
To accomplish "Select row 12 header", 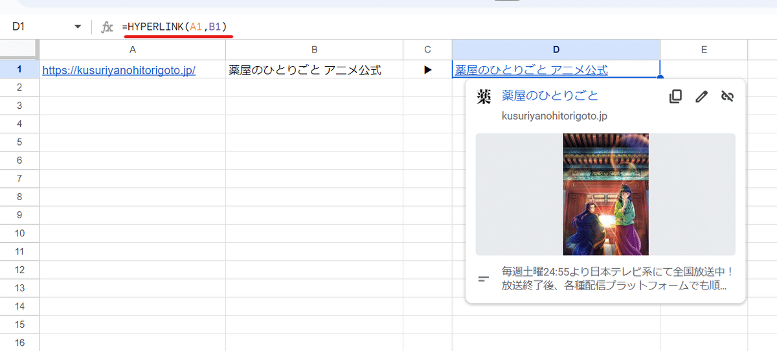I will tap(19, 269).
